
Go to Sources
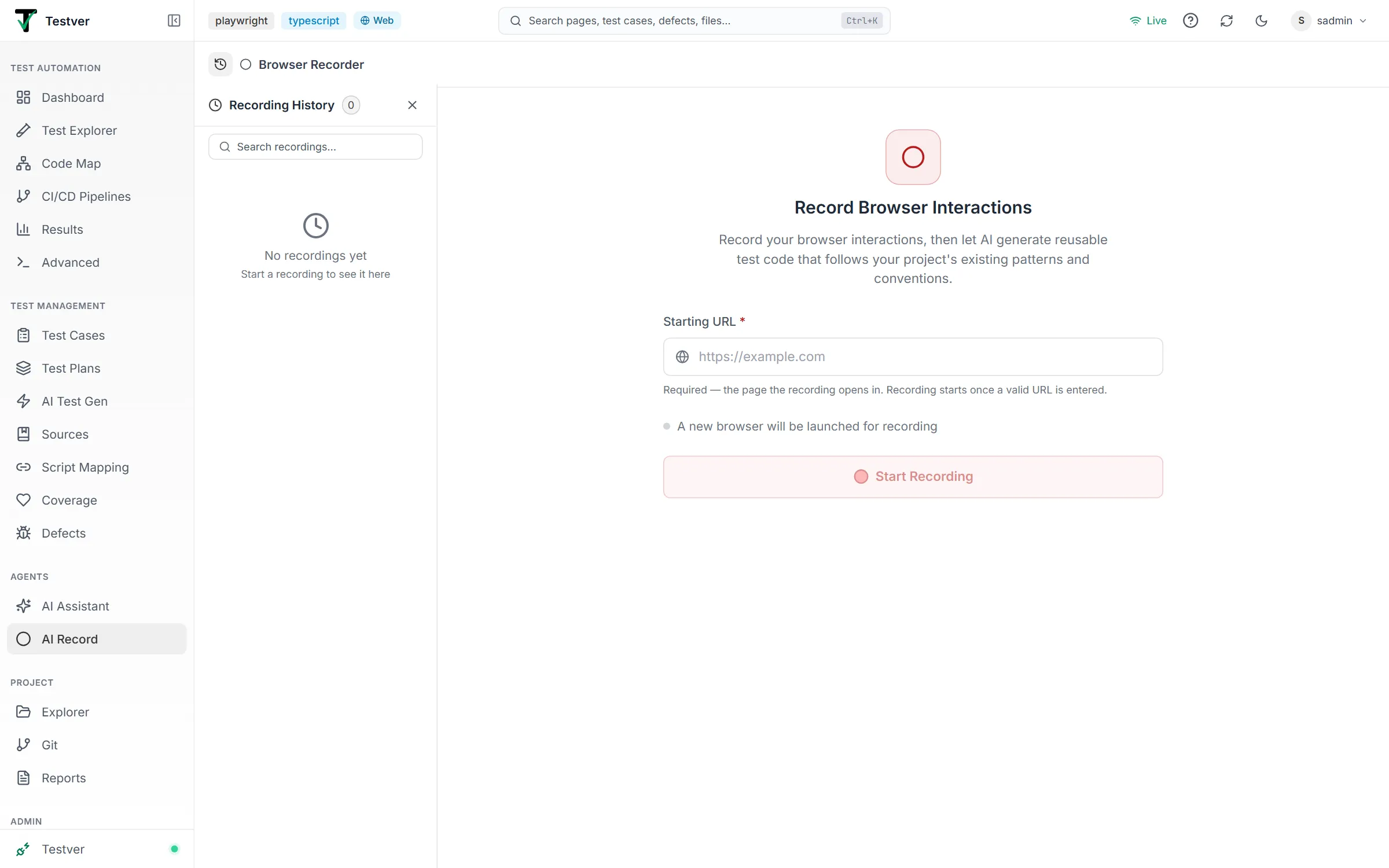97,434
